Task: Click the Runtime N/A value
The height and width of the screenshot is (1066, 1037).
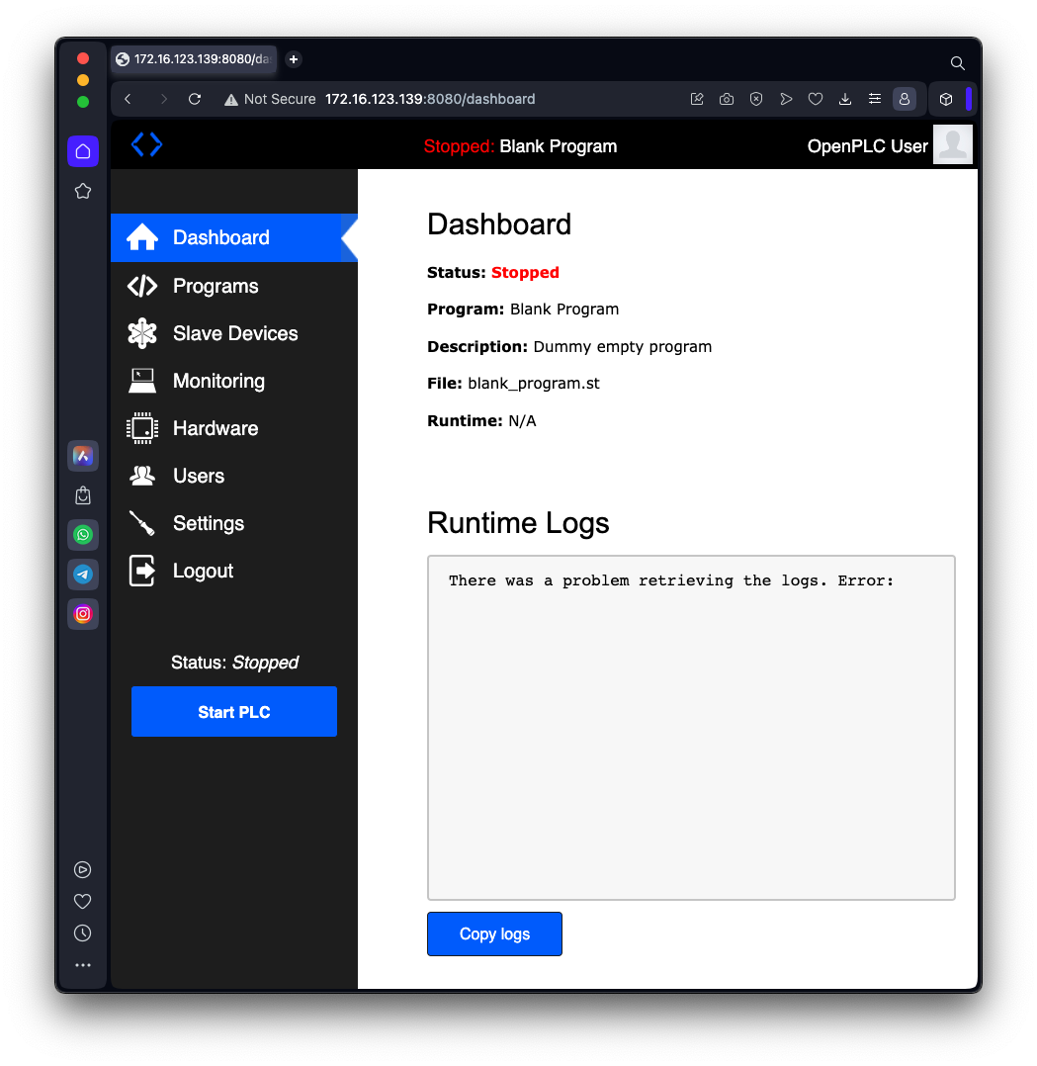Action: coord(522,421)
